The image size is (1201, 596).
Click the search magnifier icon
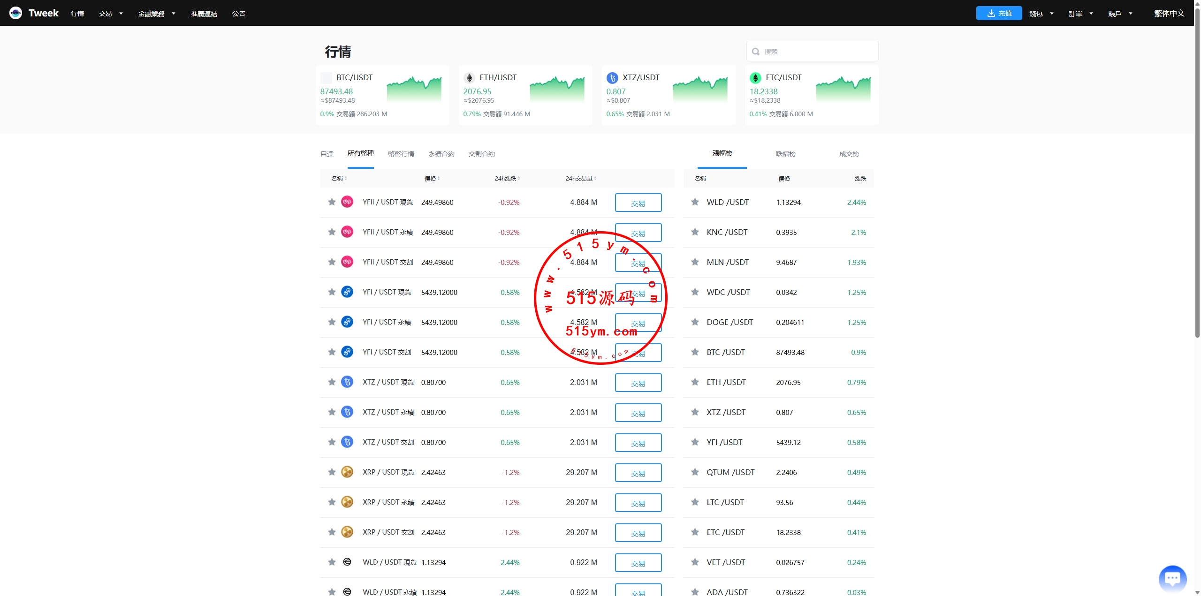(755, 52)
